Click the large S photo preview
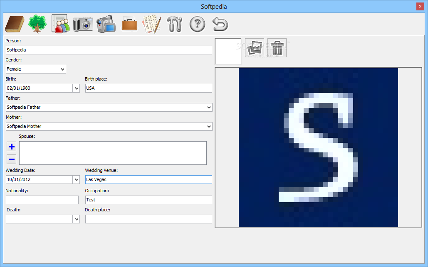 pyautogui.click(x=318, y=147)
